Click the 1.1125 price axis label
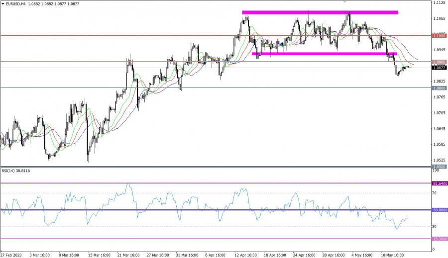 point(439,2)
